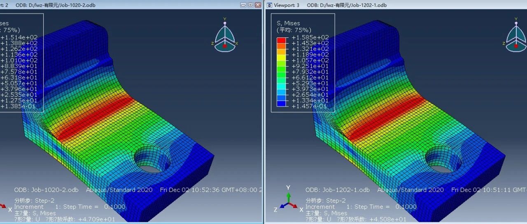
Task: Select the 'S, Mises' legend title in Viewport 3
Action: click(288, 23)
